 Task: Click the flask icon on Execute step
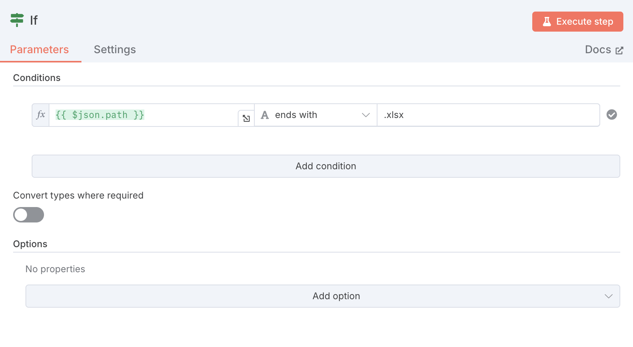[x=547, y=22]
